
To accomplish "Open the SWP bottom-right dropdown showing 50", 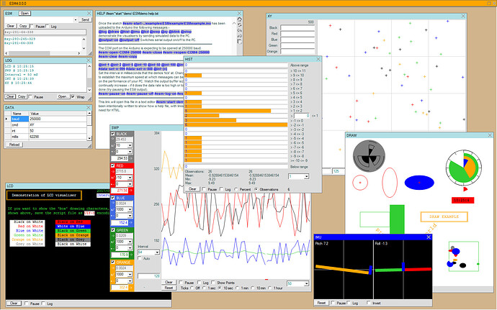I will 306,283.
